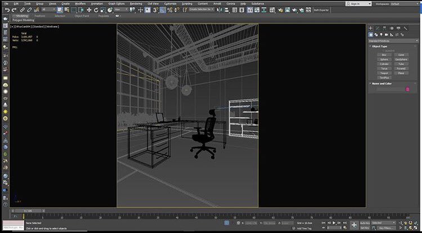Click the Teapot primitive button
Viewport: 422px width, 233px height.
384,73
